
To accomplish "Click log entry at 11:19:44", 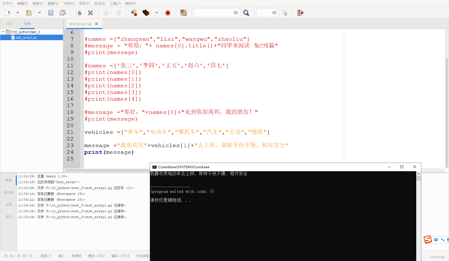I will click(72, 217).
